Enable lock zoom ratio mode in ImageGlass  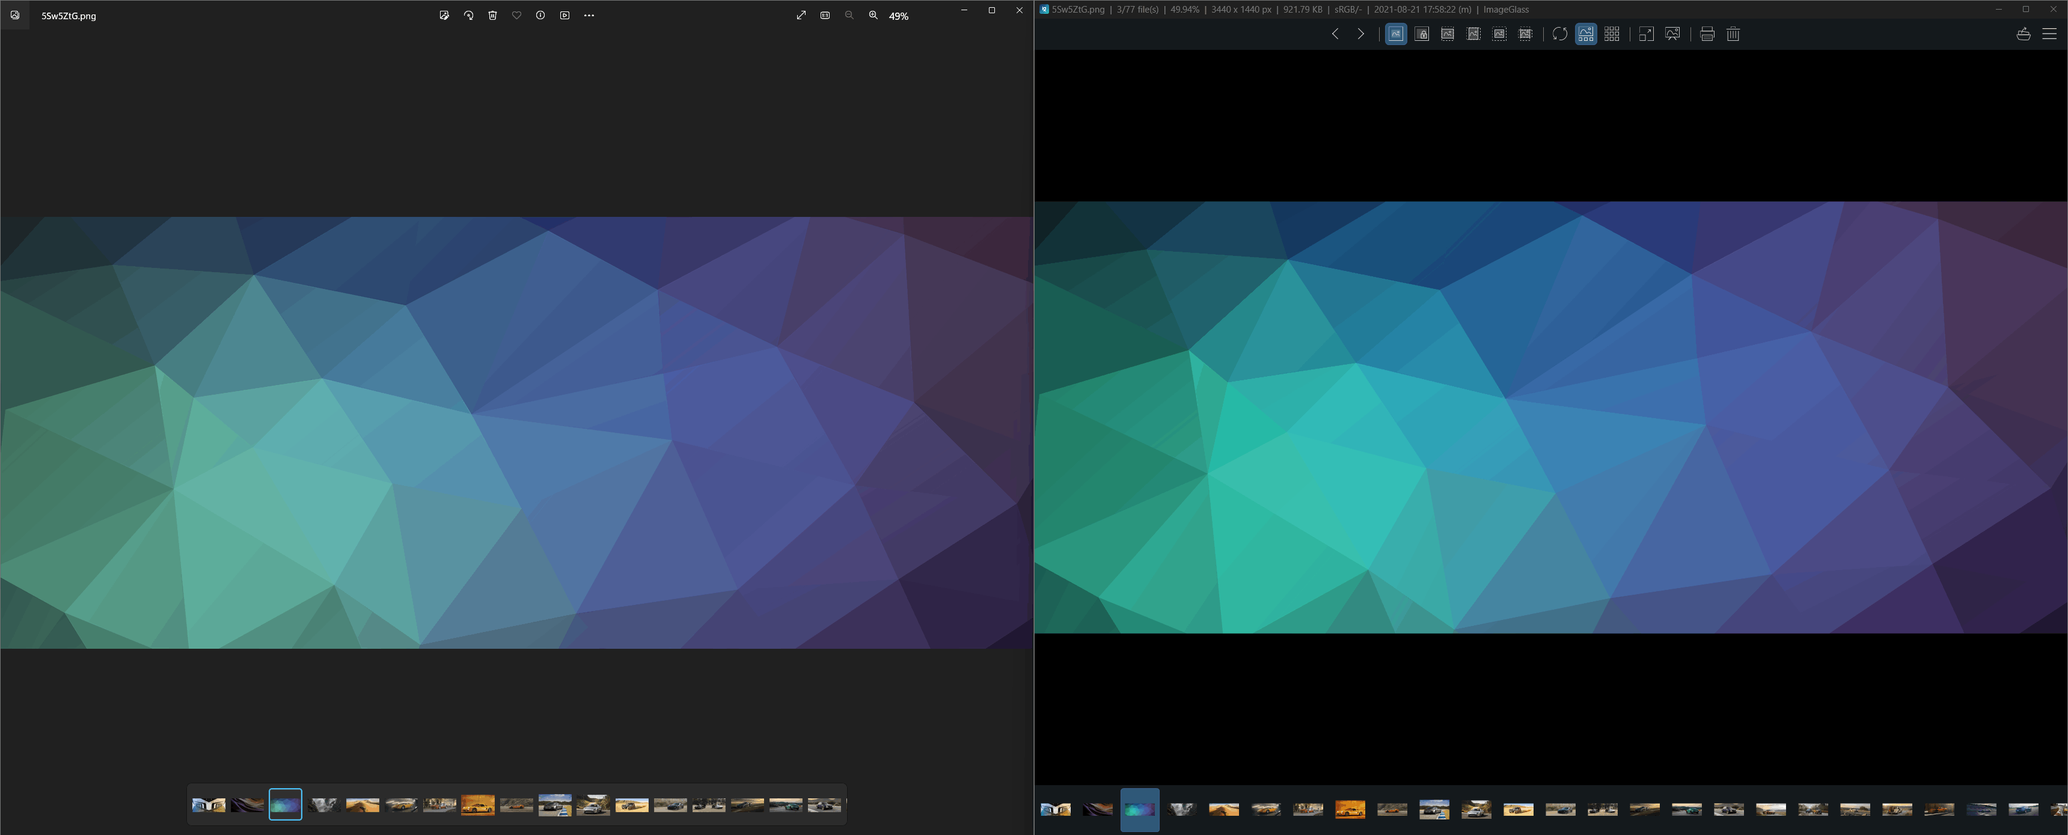pos(1422,34)
